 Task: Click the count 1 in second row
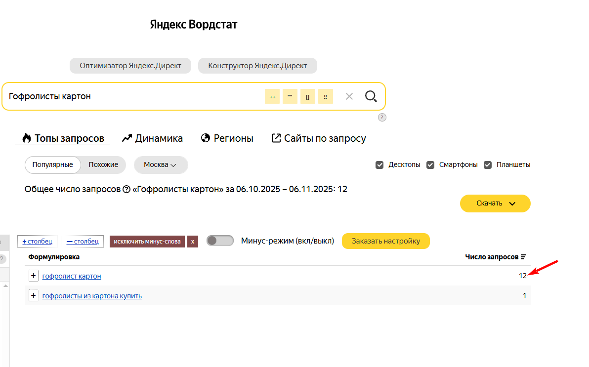pos(524,296)
